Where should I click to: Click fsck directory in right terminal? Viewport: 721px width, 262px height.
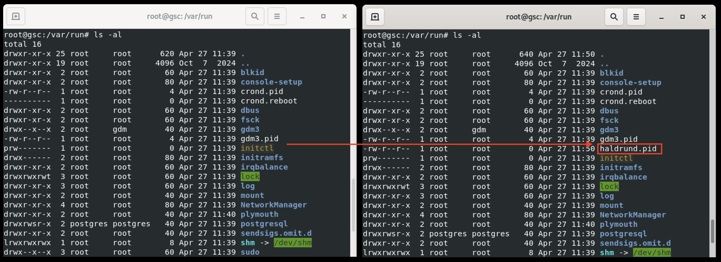[x=609, y=120]
